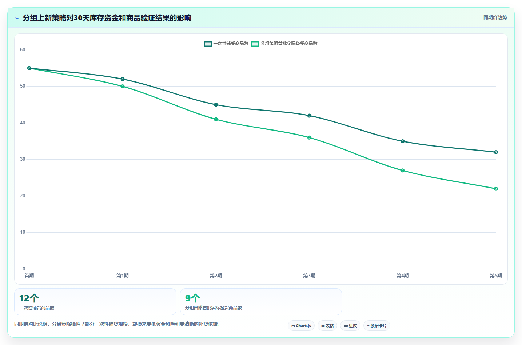522x345 pixels.
Task: Click the 60 y-axis value
Action: (x=23, y=50)
